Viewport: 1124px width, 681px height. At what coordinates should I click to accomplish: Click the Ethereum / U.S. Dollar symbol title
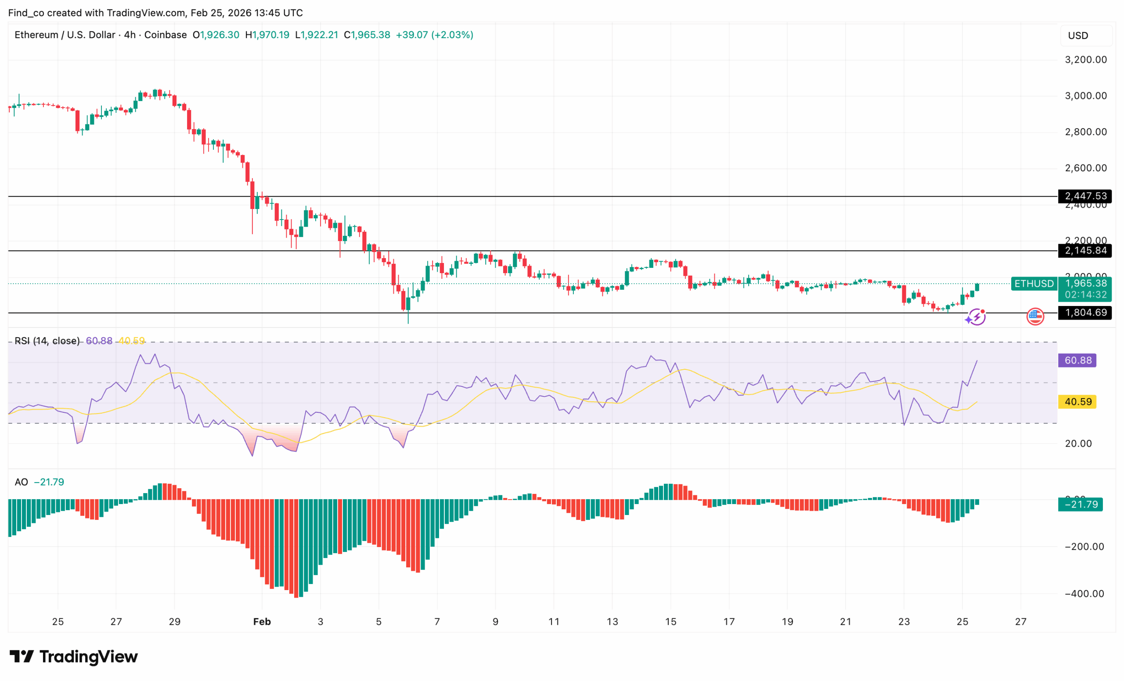click(101, 35)
